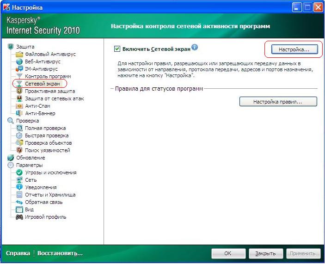
Task: Select Анти-Спам in tree
Action: [37, 106]
